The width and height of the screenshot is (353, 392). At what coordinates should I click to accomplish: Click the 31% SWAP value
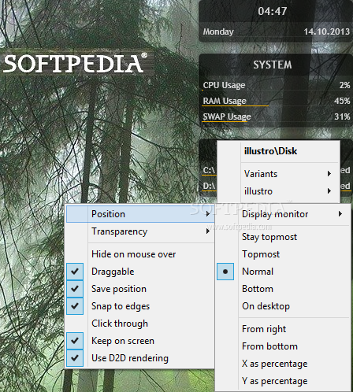tap(342, 116)
